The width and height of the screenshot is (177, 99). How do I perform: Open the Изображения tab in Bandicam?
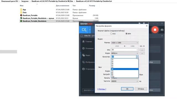click(88, 62)
